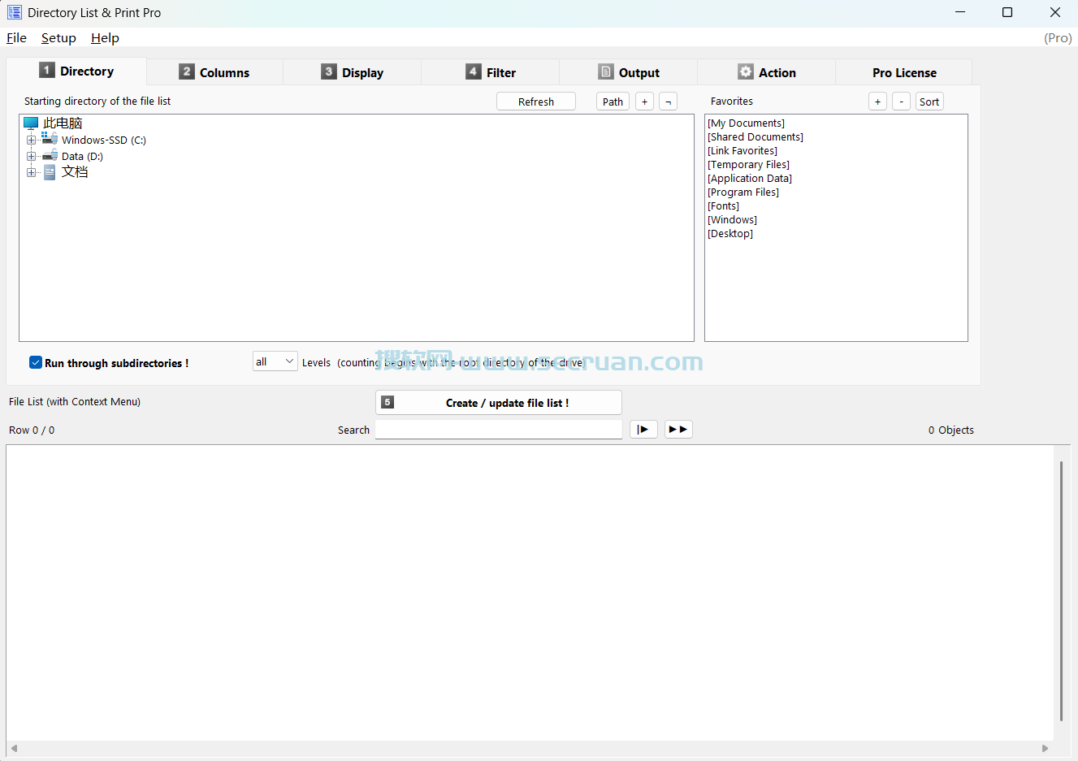The width and height of the screenshot is (1078, 761).
Task: Expand the Data (D:) tree node
Action: coord(31,156)
